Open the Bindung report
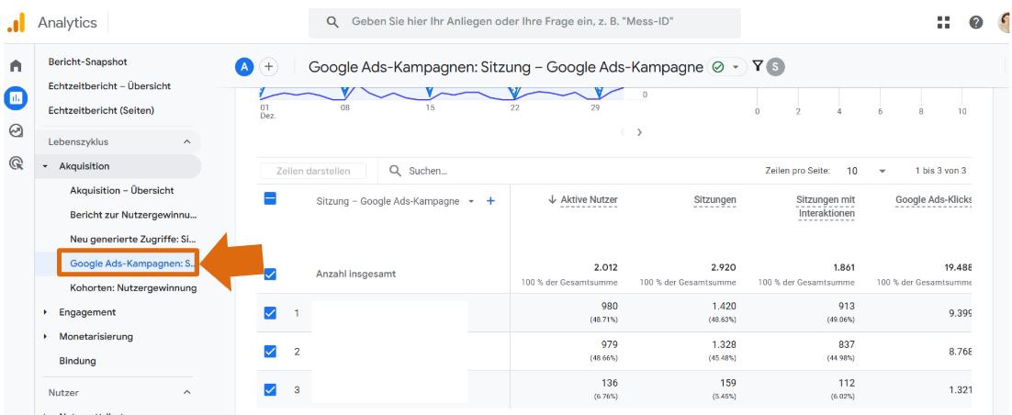The width and height of the screenshot is (1012, 415). click(x=77, y=361)
